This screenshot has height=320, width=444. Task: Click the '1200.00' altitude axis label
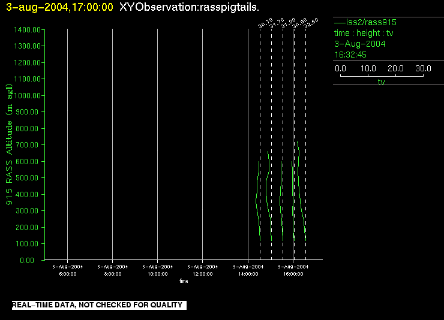(x=27, y=62)
